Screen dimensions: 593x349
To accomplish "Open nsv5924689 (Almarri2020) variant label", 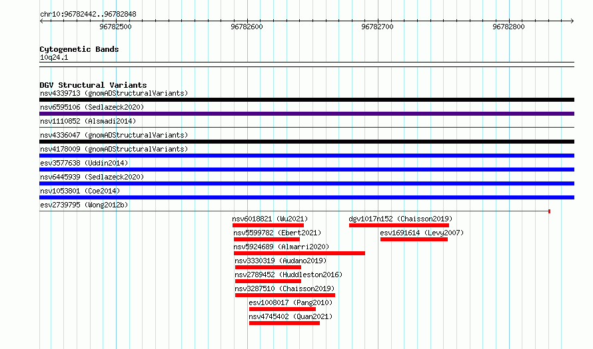I will [x=281, y=247].
